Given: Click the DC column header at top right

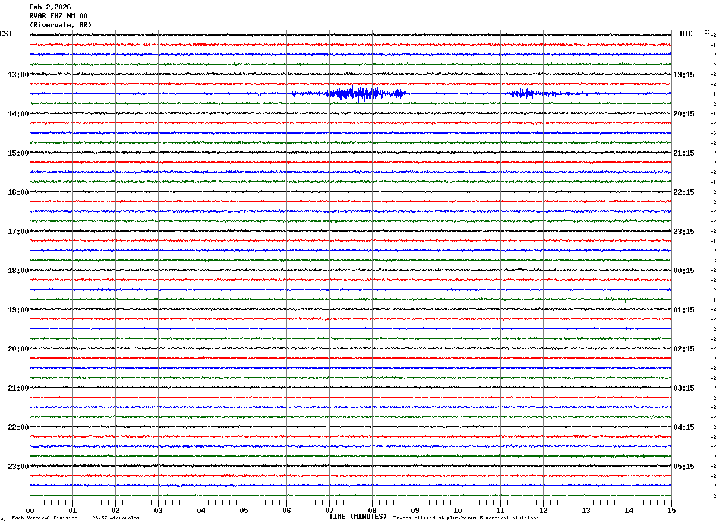Looking at the screenshot, I should pos(707,32).
